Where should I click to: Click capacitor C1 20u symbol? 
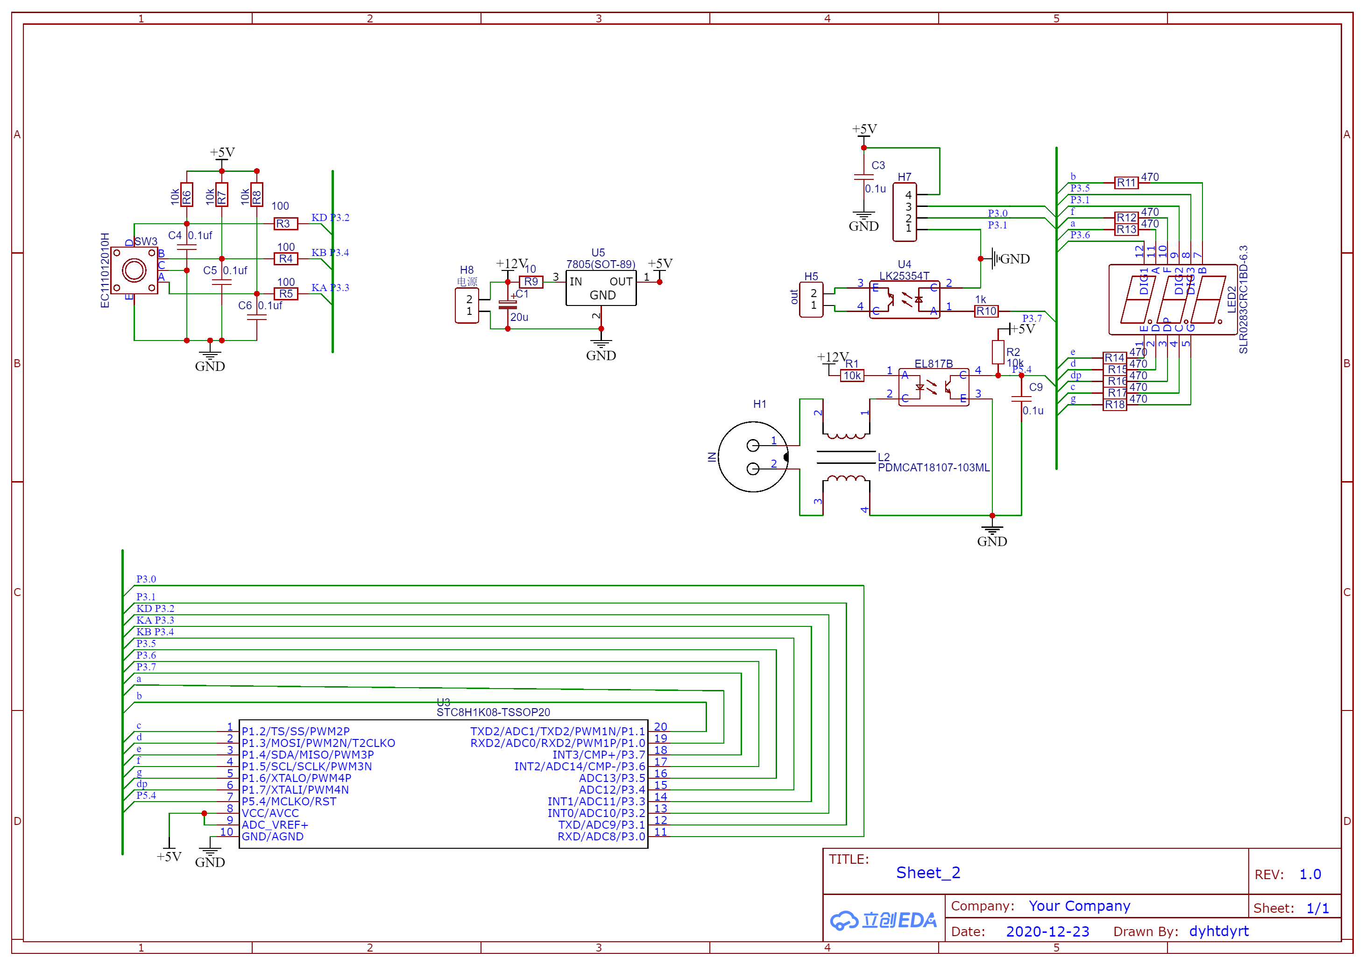click(x=508, y=305)
